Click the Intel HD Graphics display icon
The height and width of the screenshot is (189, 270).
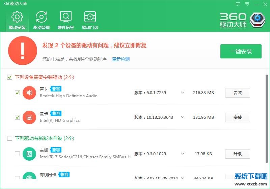[29, 117]
